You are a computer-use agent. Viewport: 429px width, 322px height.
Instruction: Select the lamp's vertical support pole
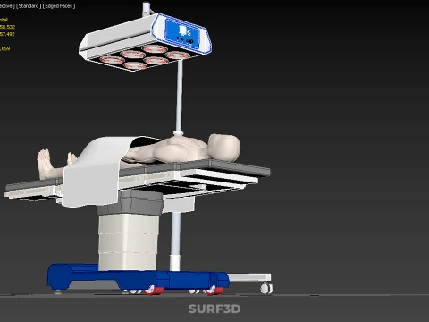[179, 96]
